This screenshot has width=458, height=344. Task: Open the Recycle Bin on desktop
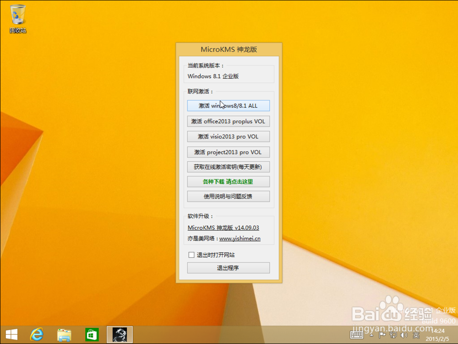click(x=17, y=14)
